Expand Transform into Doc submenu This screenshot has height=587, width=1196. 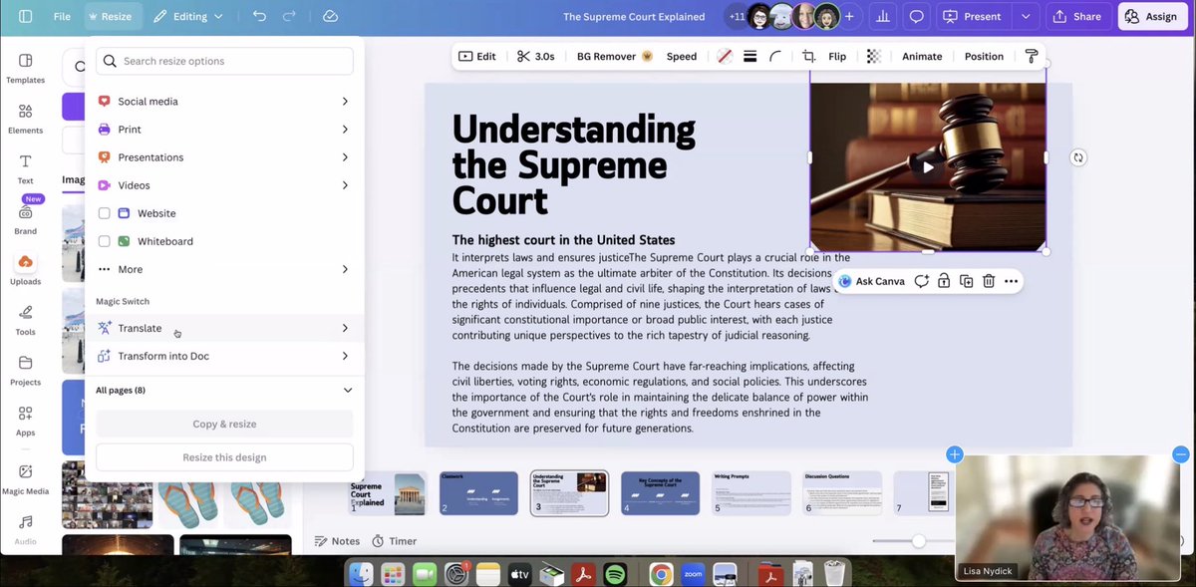coord(224,356)
